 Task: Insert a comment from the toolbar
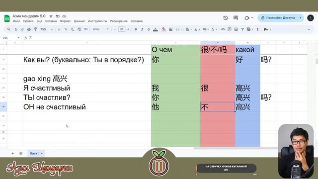[x=230, y=29]
